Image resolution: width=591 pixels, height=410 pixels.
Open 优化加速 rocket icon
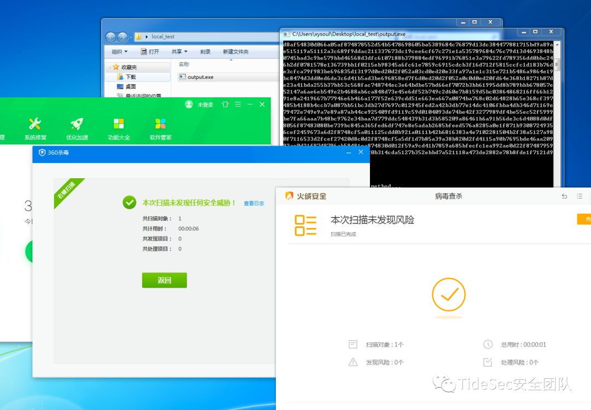(x=77, y=124)
